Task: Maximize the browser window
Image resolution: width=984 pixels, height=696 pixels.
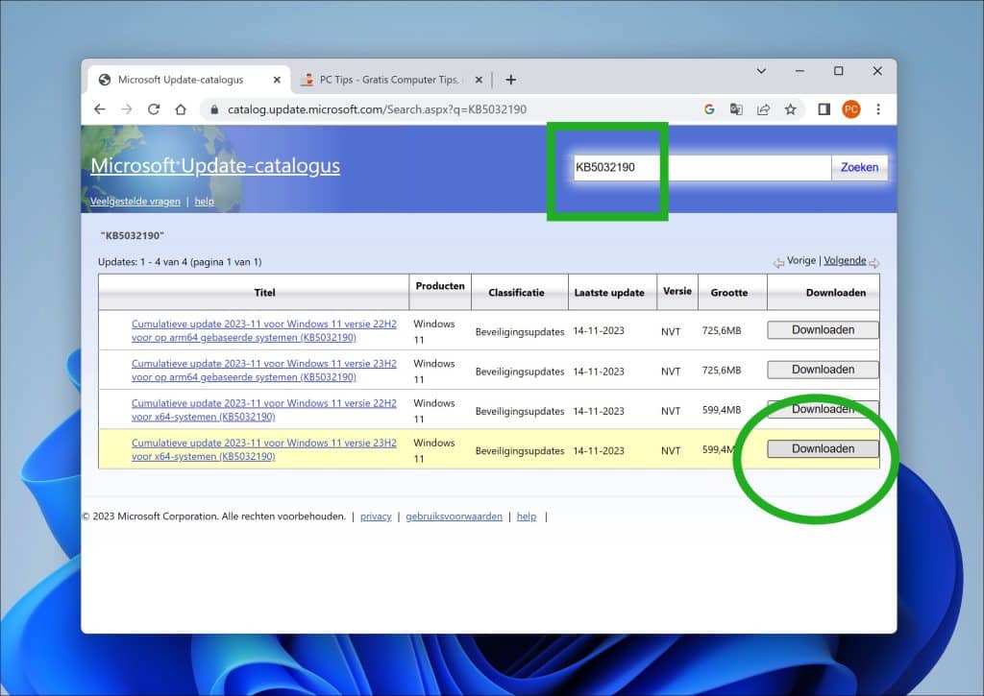Action: coord(838,71)
